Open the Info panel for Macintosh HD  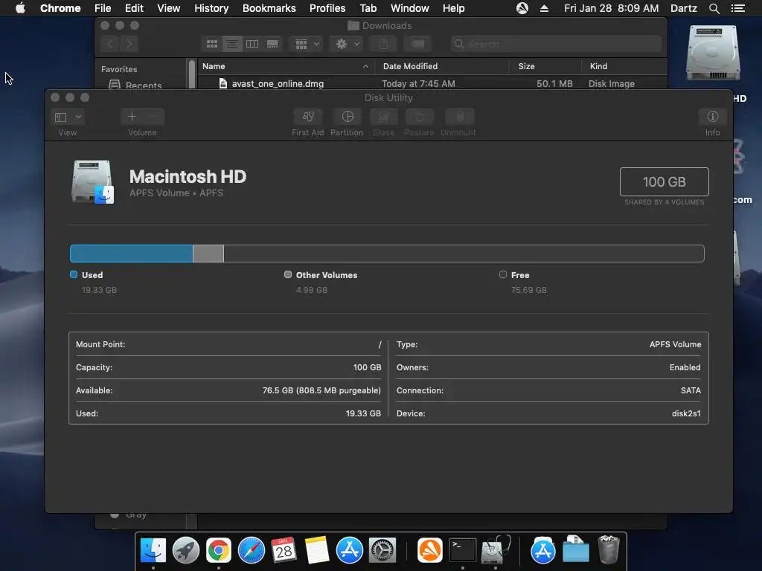[x=712, y=117]
